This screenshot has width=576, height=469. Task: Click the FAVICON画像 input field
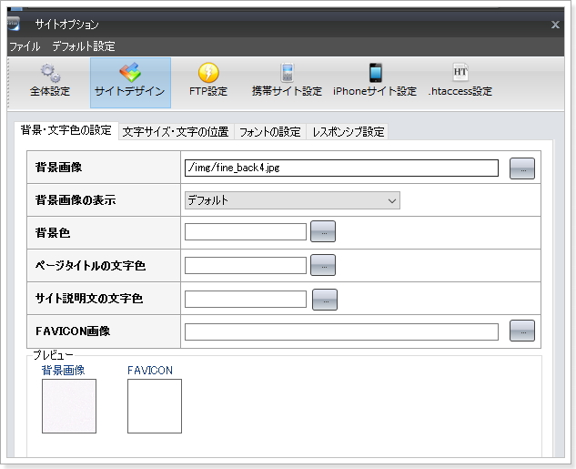341,332
